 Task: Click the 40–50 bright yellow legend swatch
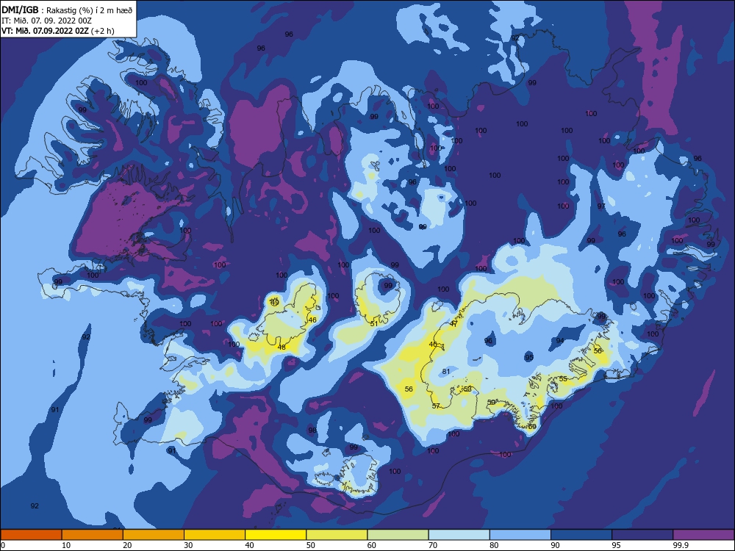click(276, 535)
